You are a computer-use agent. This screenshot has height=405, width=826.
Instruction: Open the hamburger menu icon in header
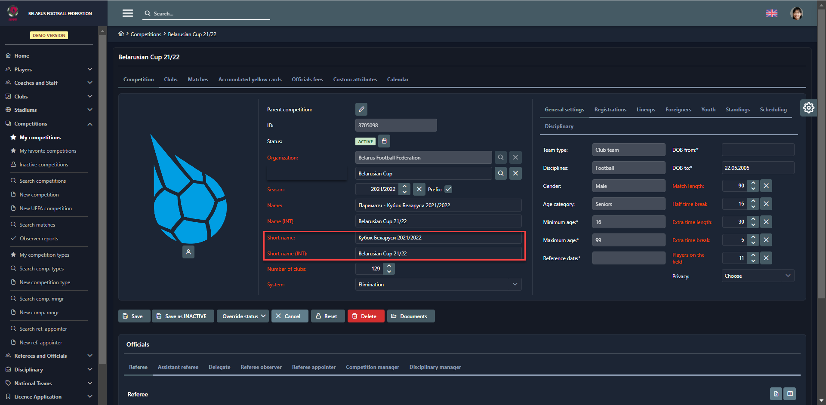click(128, 13)
